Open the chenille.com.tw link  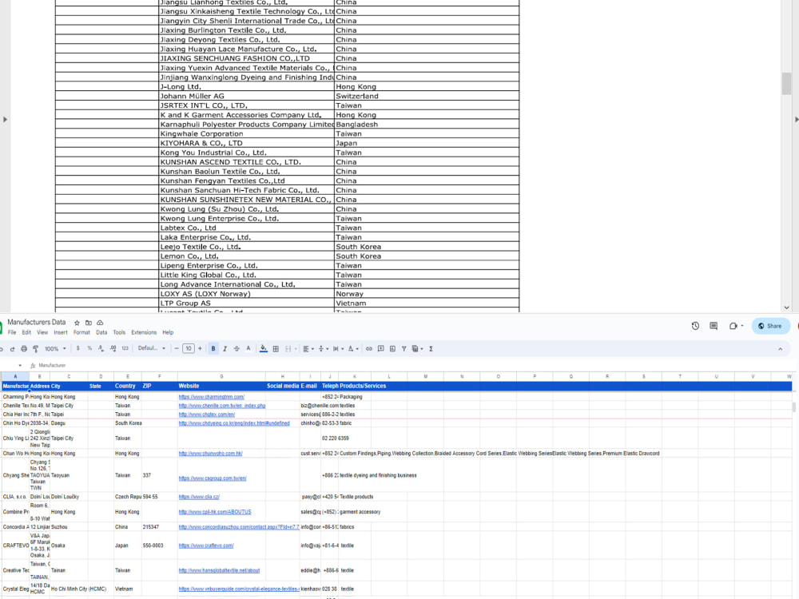[222, 406]
